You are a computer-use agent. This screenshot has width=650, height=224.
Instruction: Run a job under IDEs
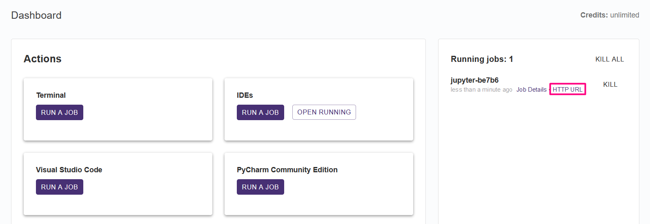[x=260, y=112]
